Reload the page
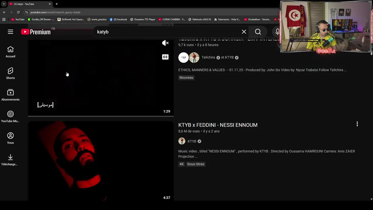 tap(18, 12)
